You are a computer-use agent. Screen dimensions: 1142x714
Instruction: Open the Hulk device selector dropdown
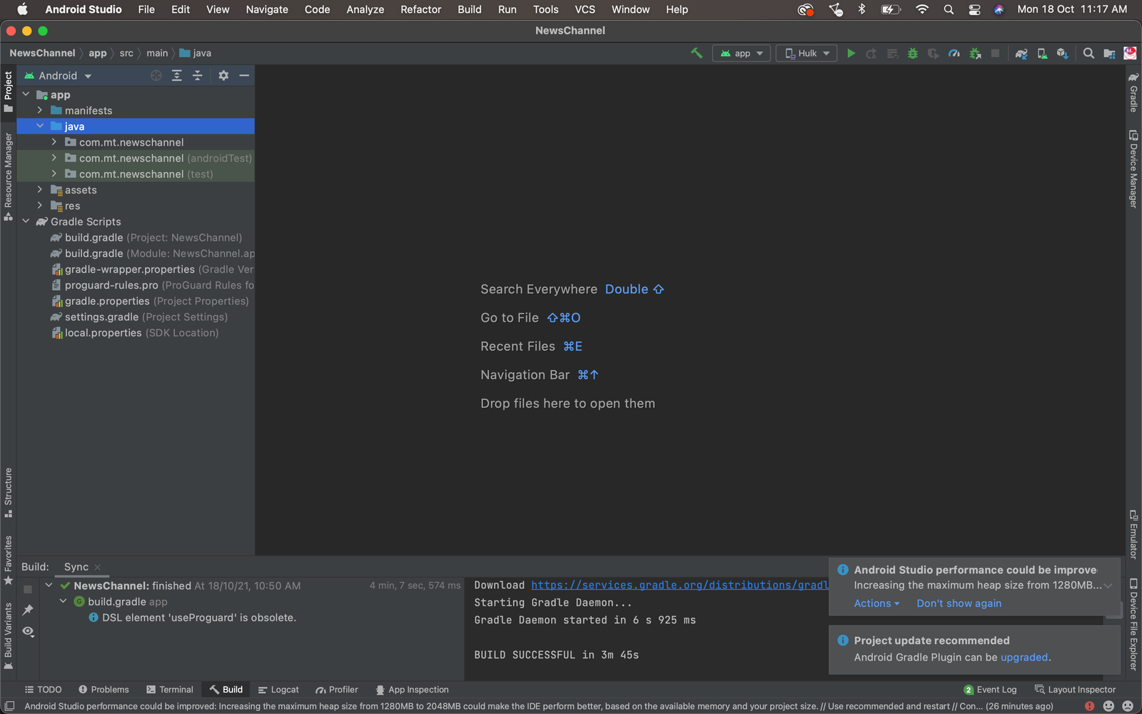807,54
